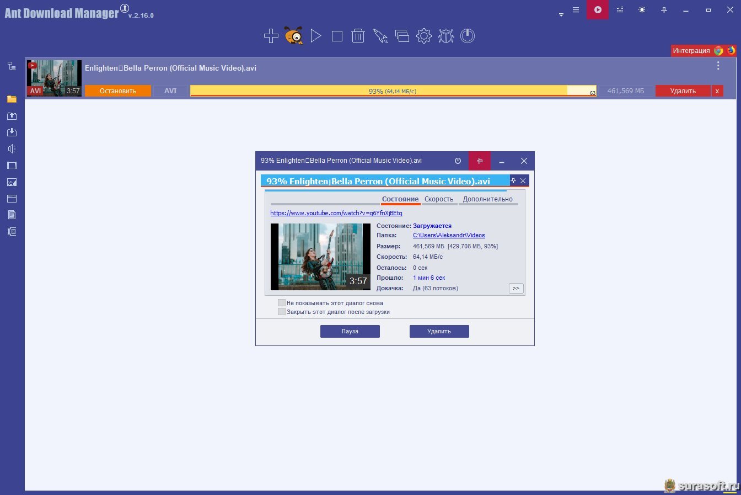The height and width of the screenshot is (495, 741).
Task: Click the 'Загружается' status text
Action: point(432,226)
